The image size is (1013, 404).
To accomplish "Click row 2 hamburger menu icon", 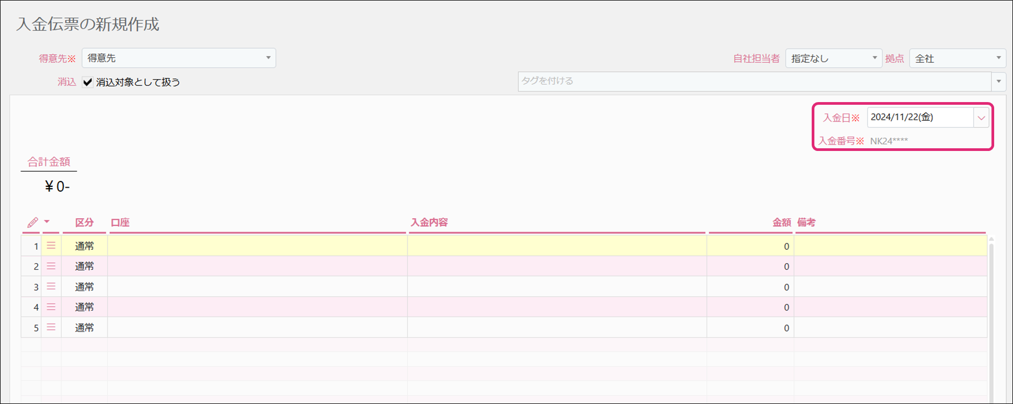I will pos(51,266).
